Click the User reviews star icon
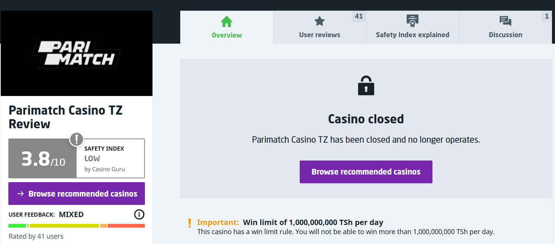 (x=320, y=21)
